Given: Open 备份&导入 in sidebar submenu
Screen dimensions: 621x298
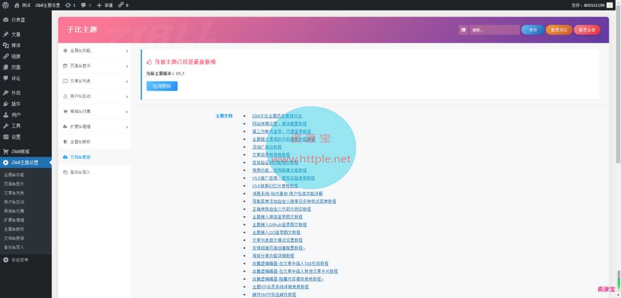Looking at the screenshot, I should [14, 247].
